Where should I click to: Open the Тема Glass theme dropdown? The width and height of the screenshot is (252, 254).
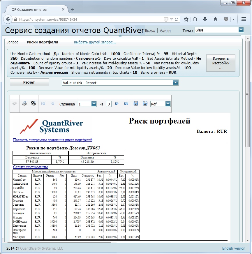tap(241, 30)
